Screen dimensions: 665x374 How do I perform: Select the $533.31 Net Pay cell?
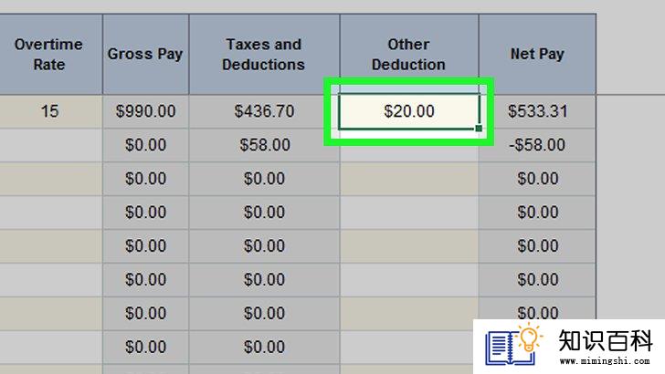[x=537, y=111]
